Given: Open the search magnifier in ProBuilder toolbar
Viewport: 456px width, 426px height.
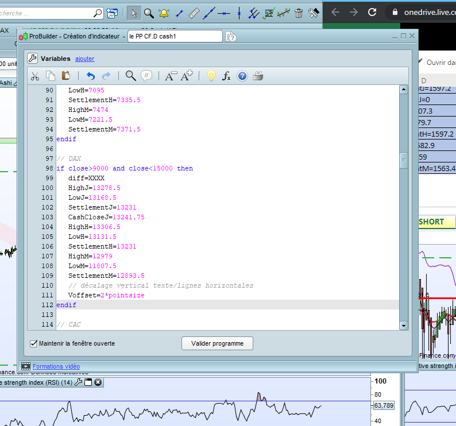Looking at the screenshot, I should pyautogui.click(x=130, y=76).
